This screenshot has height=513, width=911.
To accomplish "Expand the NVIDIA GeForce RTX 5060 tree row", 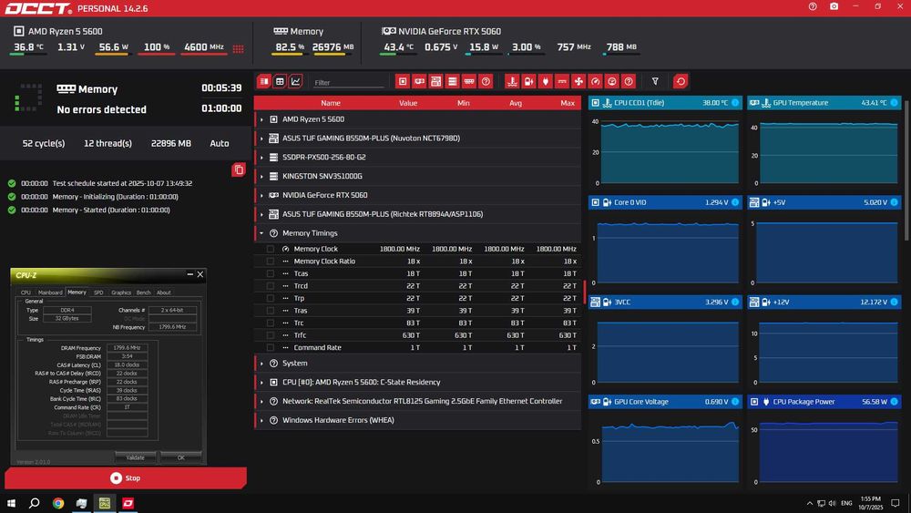I will point(261,195).
